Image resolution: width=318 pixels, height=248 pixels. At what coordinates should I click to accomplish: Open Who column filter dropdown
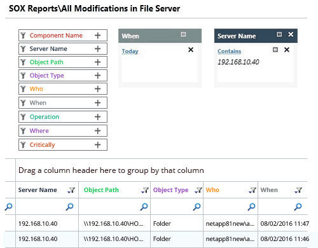(252, 190)
